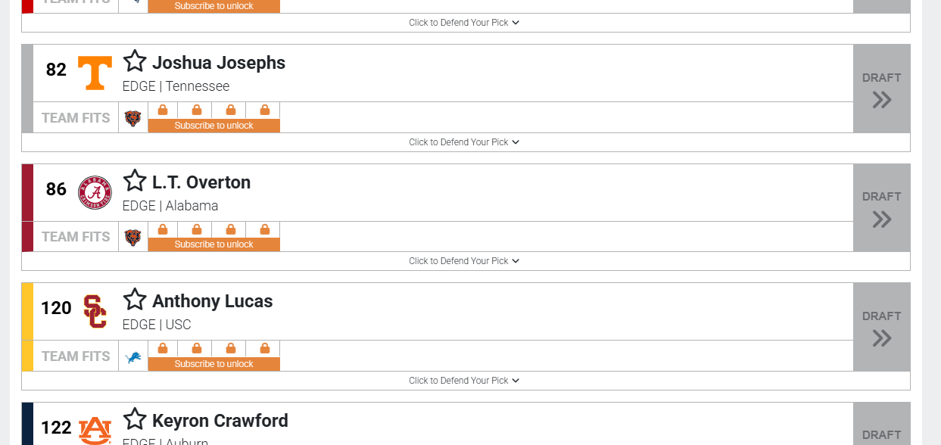941x445 pixels.
Task: Click the Auburn Tigers logo
Action: (95, 430)
